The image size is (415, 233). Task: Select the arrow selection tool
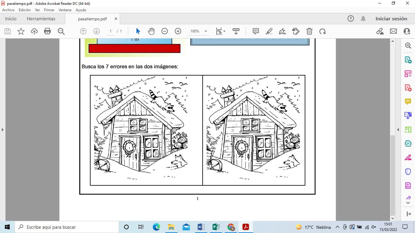[138, 31]
